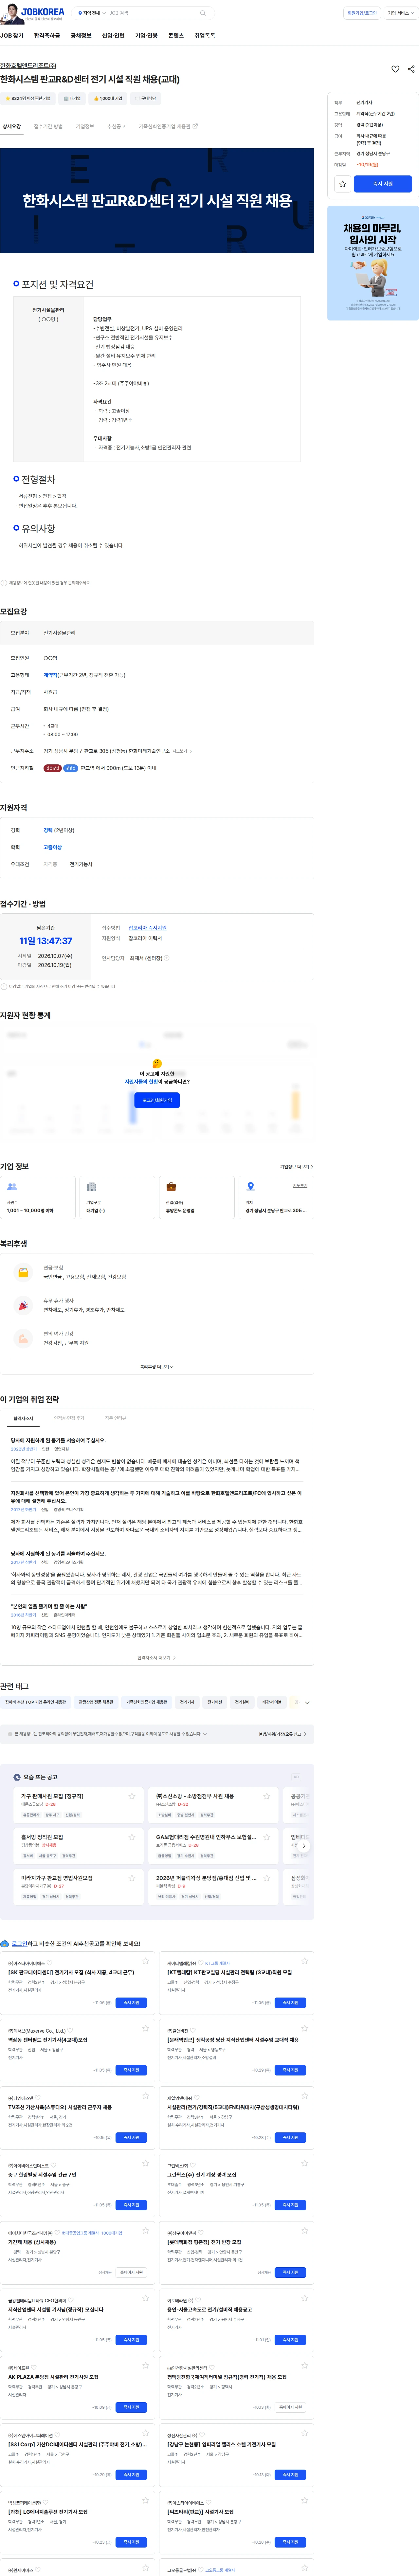Open the 기업·연봉 menu
This screenshot has width=419, height=2576.
click(x=146, y=36)
